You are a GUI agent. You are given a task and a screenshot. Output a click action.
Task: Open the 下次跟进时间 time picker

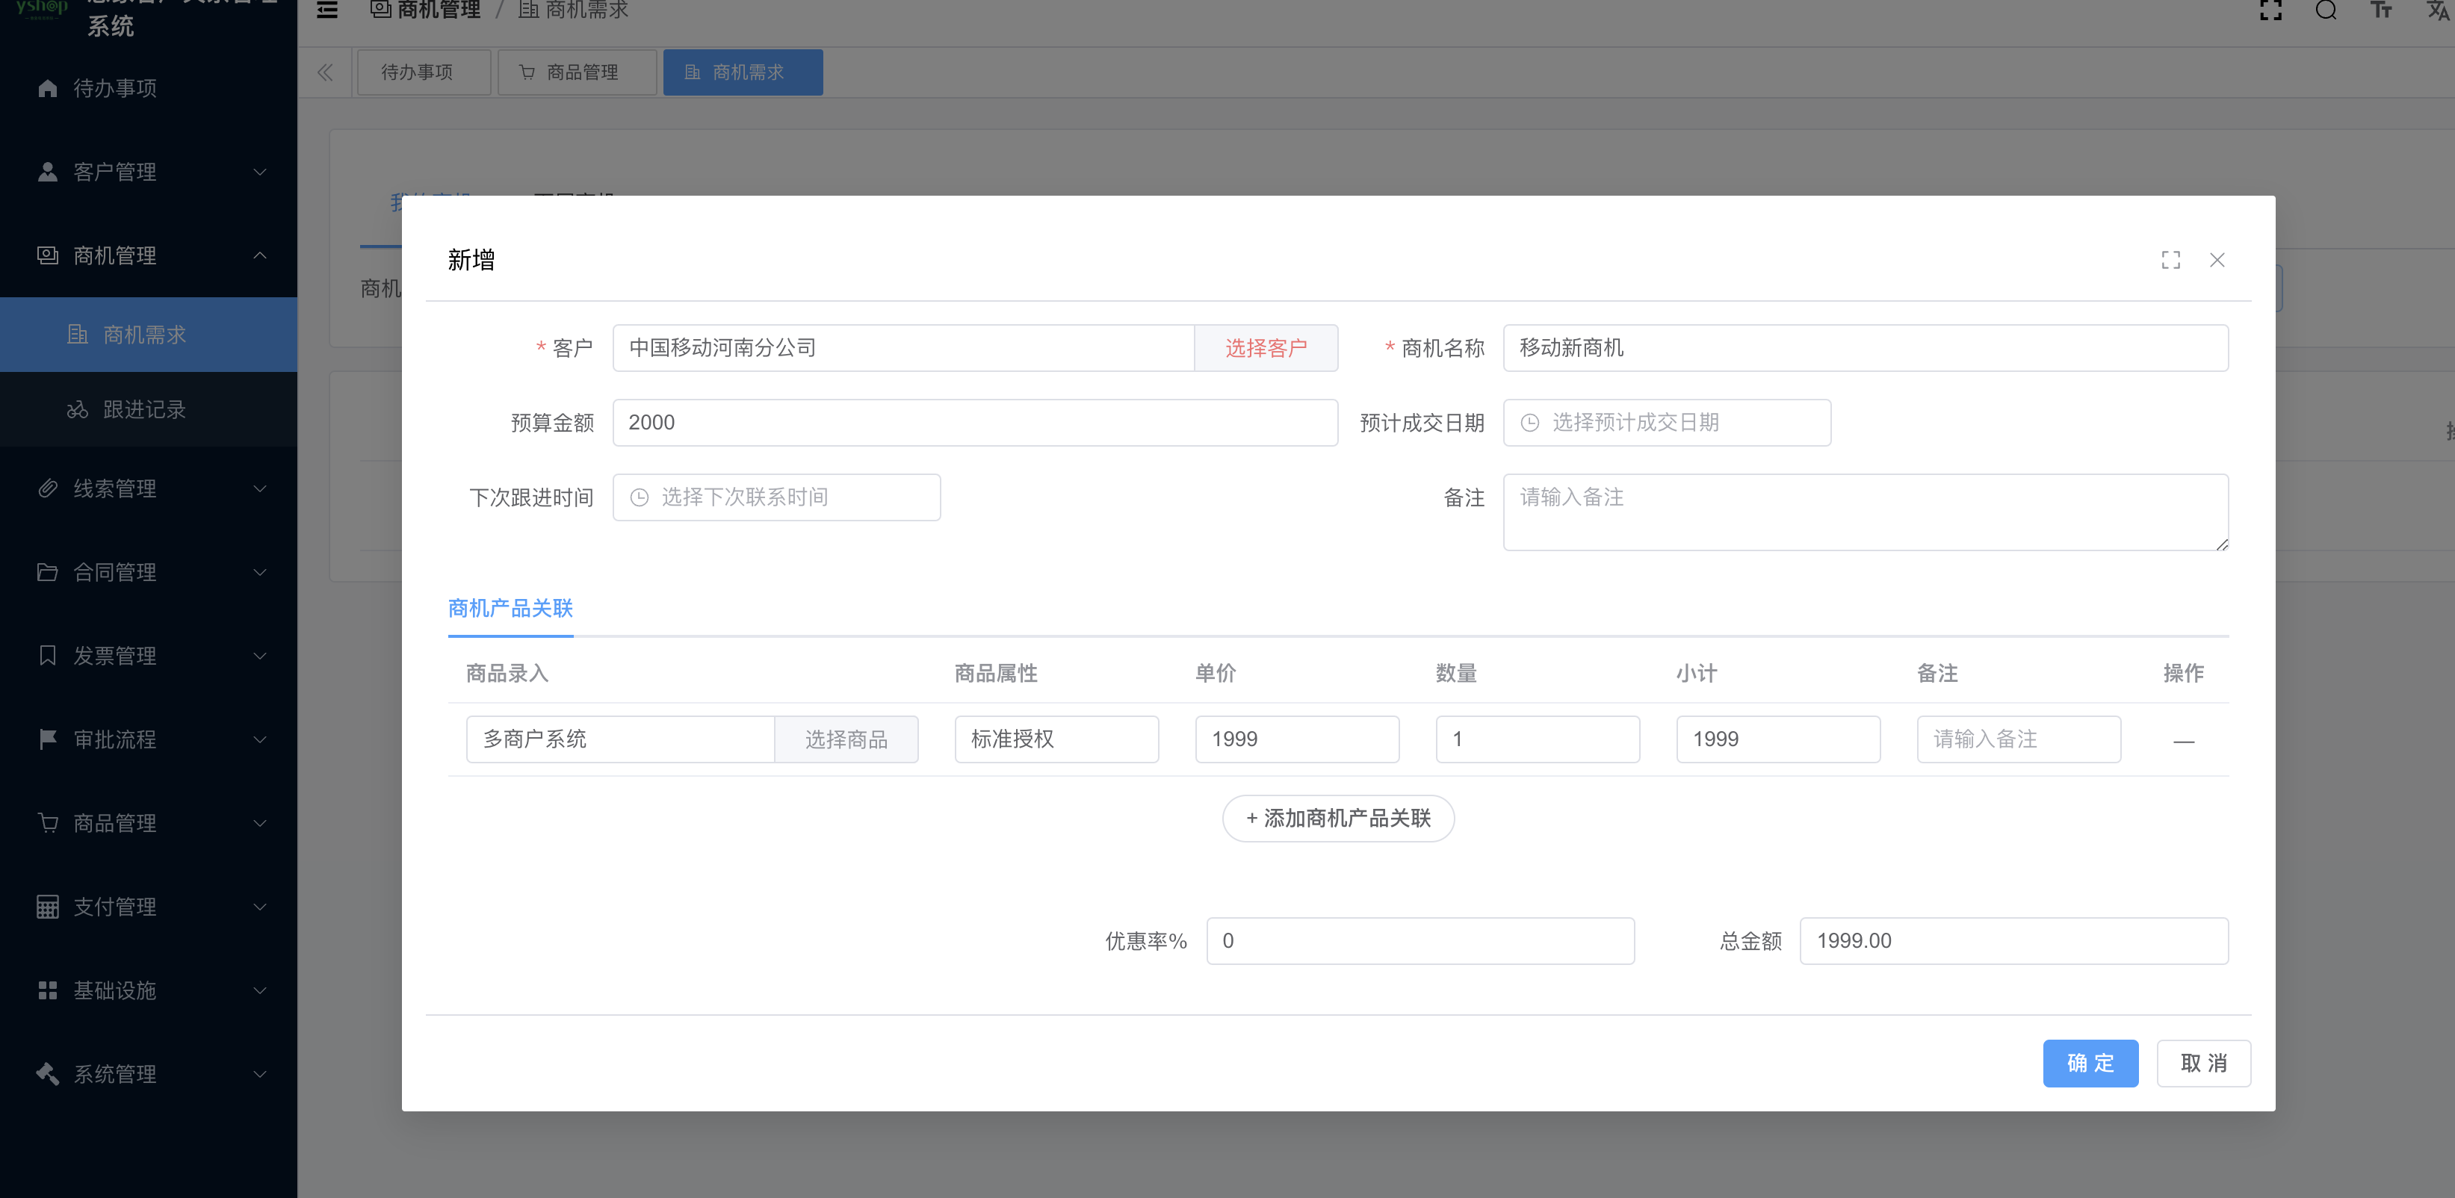[x=775, y=497]
